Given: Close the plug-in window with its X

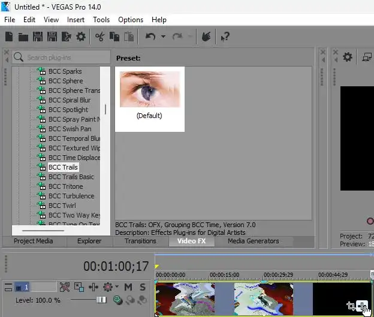Looking at the screenshot, I should pos(7,52).
